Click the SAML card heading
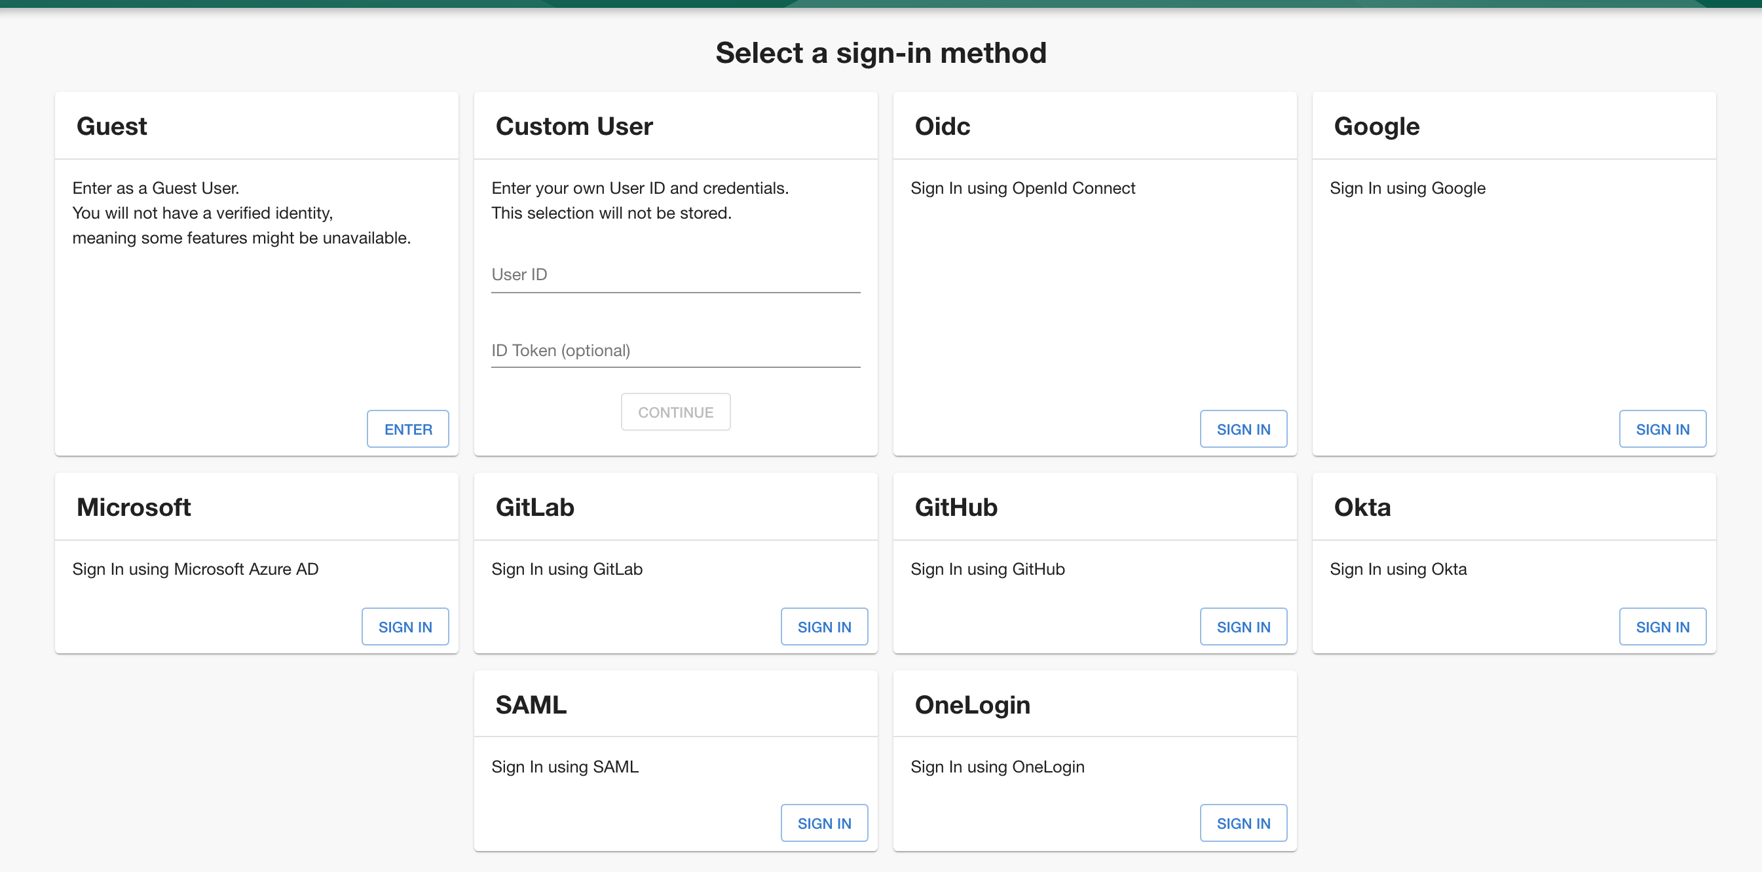The width and height of the screenshot is (1762, 872). point(531,704)
